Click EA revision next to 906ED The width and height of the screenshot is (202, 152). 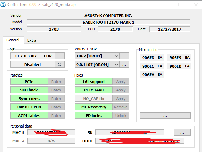[160, 57]
